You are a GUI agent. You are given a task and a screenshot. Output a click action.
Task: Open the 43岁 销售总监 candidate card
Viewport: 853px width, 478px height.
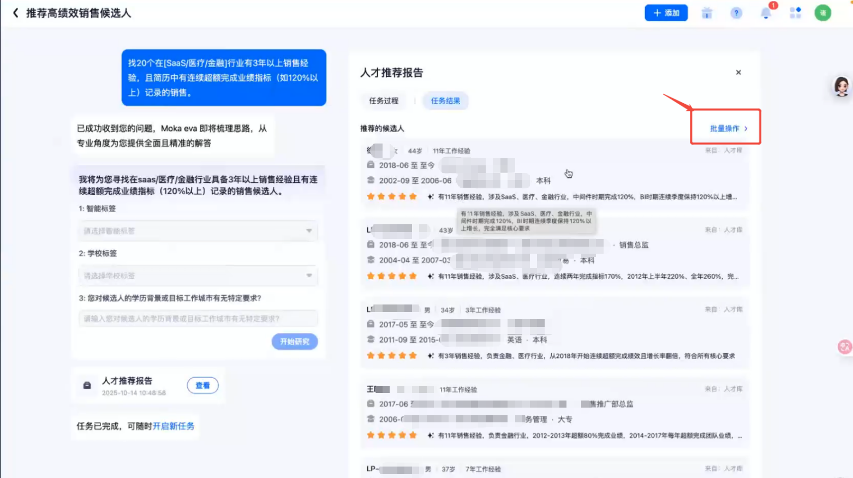(x=554, y=254)
